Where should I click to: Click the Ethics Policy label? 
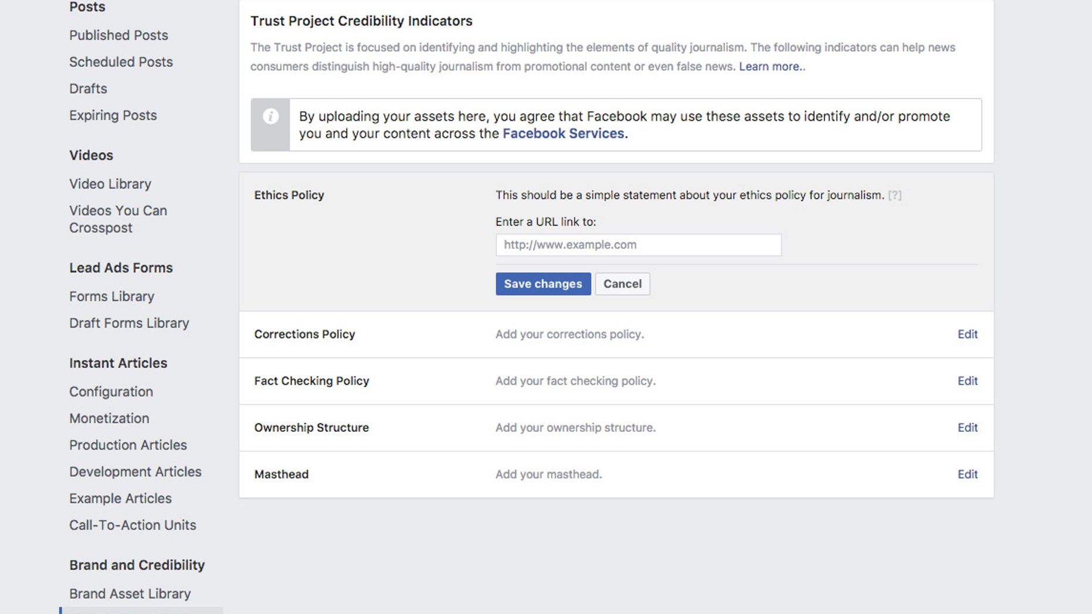coord(289,195)
